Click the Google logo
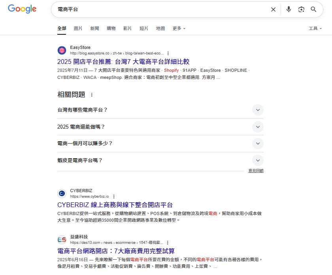Viewport: 332px width, 275px height. tap(22, 9)
